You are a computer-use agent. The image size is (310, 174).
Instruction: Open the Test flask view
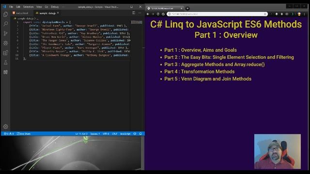coord(5,62)
